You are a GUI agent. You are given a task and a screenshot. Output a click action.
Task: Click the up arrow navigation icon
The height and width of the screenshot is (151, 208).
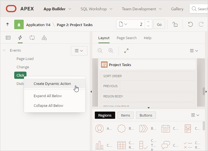point(8,24)
